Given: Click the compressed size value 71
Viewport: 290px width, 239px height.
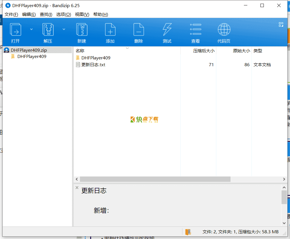Looking at the screenshot, I should pyautogui.click(x=211, y=65).
